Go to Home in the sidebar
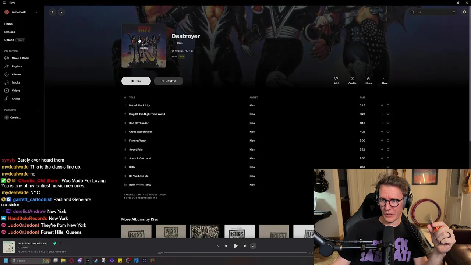Image resolution: width=471 pixels, height=265 pixels. tap(8, 24)
